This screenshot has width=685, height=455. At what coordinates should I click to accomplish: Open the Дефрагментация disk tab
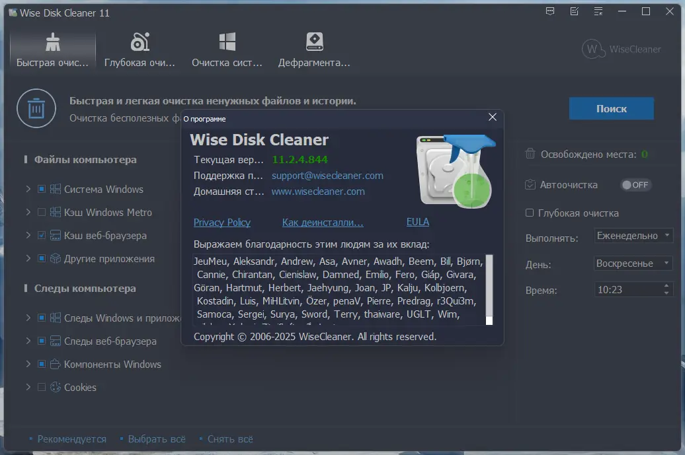(314, 50)
